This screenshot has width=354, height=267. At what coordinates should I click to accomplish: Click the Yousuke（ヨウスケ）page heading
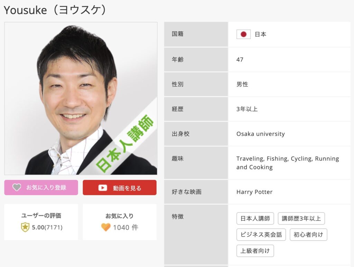coord(55,10)
